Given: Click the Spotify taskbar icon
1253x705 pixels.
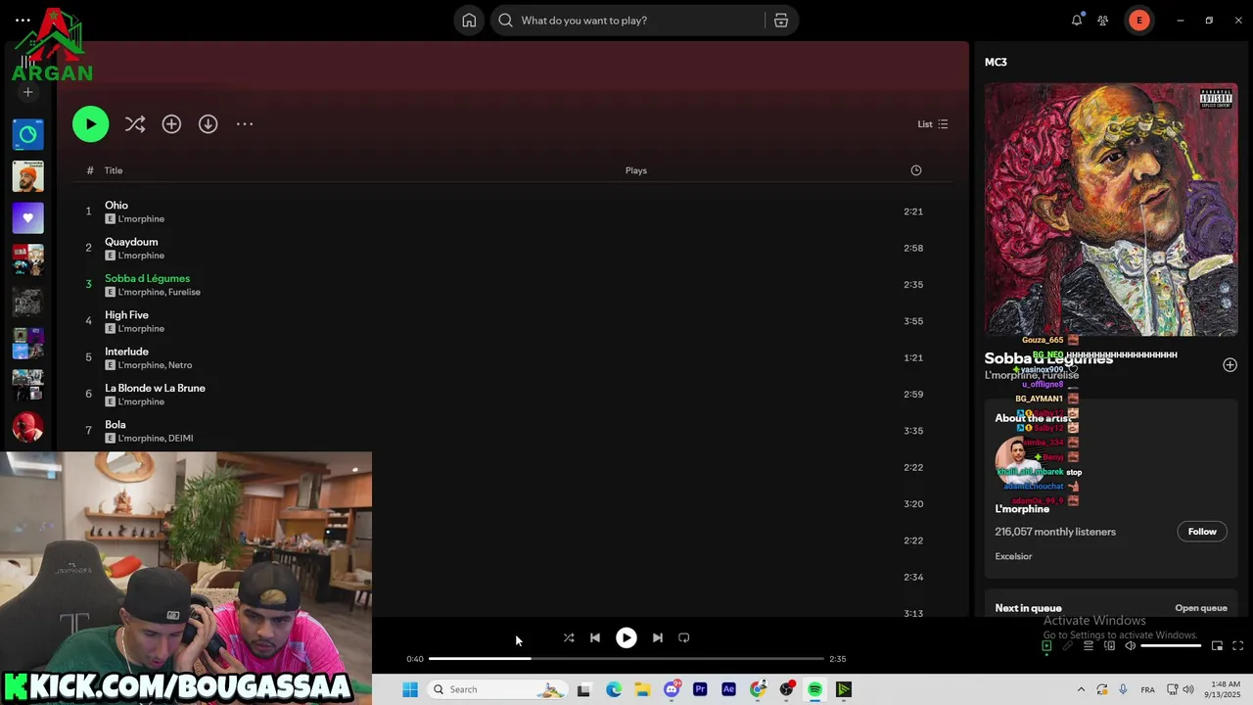Looking at the screenshot, I should [814, 689].
